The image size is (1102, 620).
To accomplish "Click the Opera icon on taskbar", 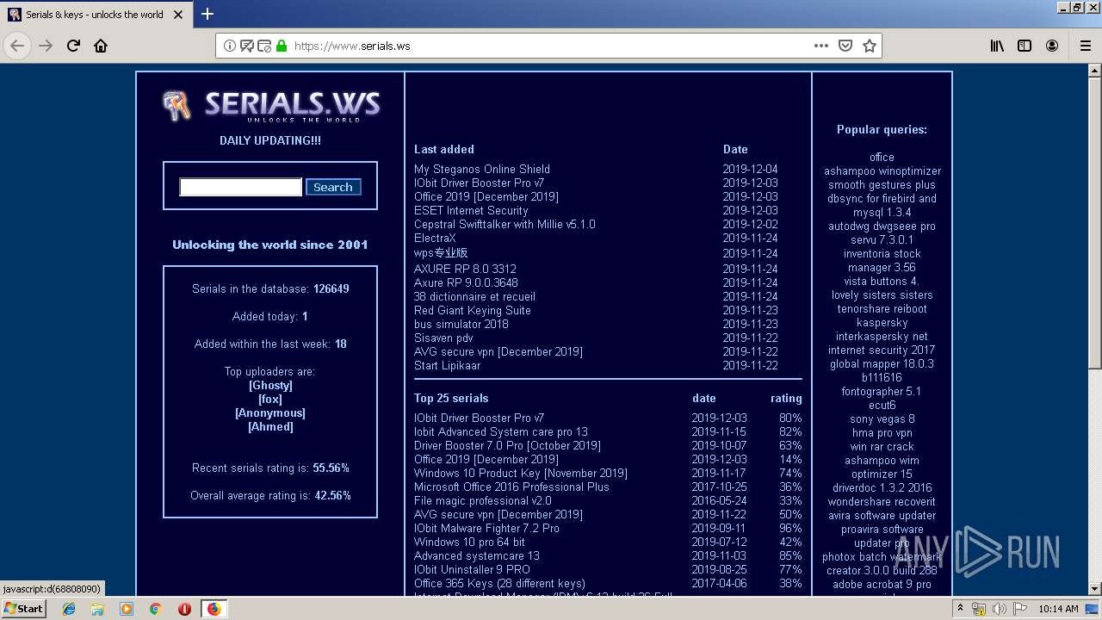I will [184, 609].
